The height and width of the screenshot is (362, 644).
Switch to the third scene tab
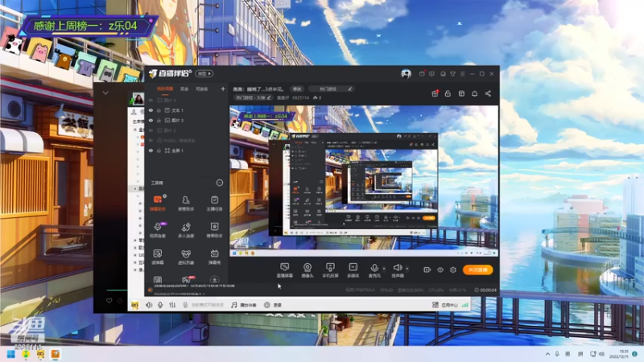coord(202,88)
